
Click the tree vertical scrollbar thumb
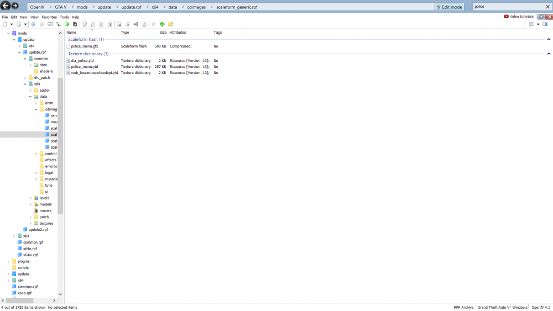60,146
